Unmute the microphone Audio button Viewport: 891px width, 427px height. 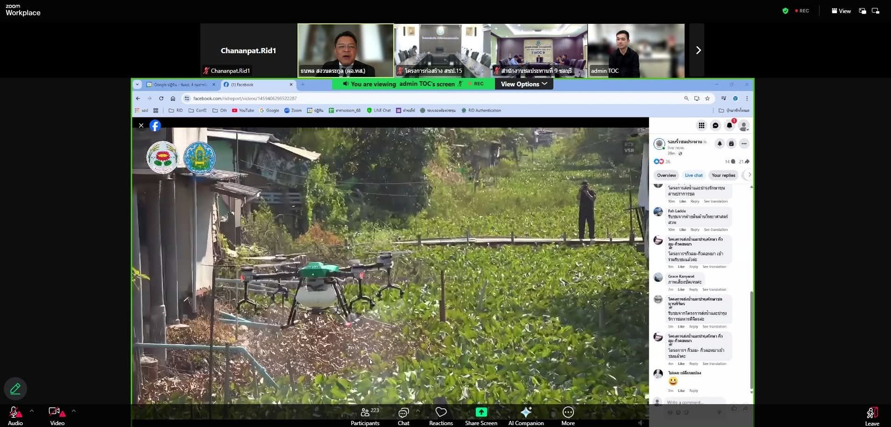coord(15,415)
